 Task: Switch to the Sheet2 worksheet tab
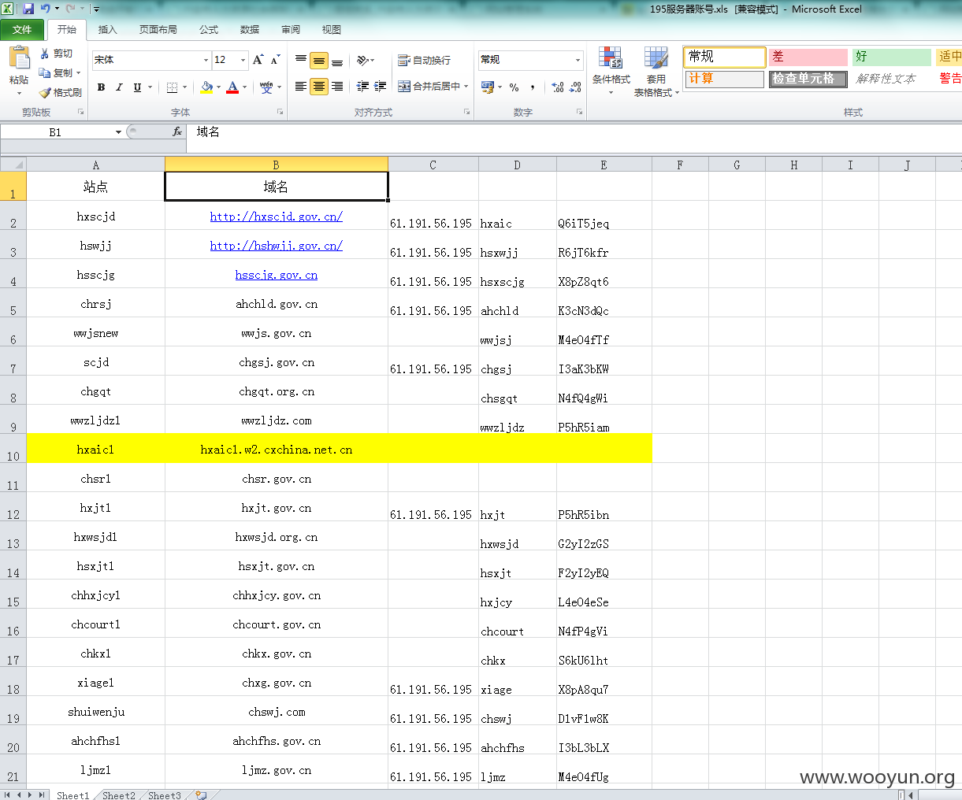click(118, 795)
